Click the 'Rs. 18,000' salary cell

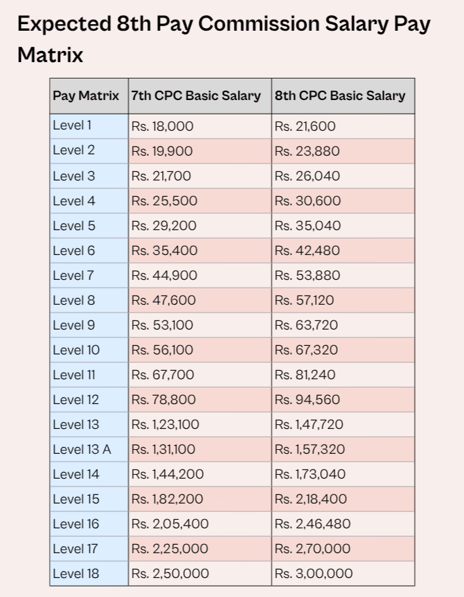pos(163,126)
